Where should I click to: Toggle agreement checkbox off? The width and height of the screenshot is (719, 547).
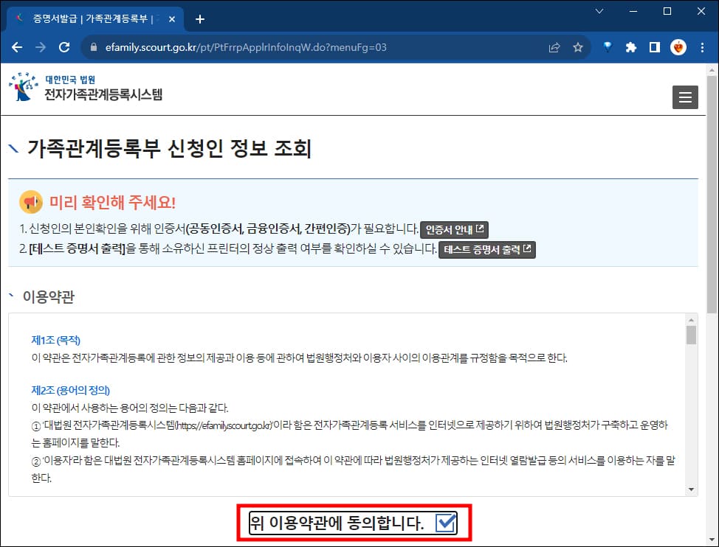(446, 522)
